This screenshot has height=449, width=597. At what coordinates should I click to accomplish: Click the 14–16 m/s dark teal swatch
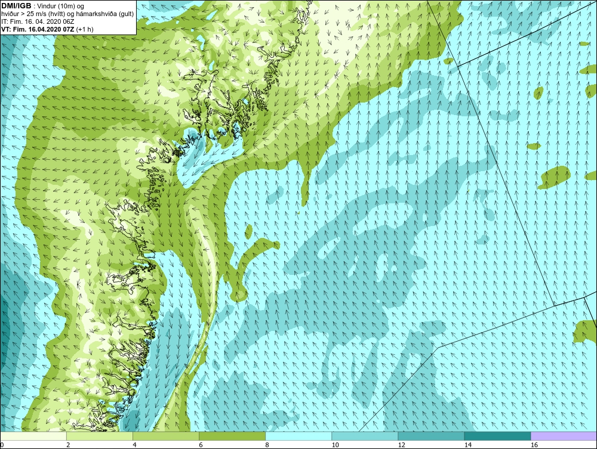coord(497,436)
